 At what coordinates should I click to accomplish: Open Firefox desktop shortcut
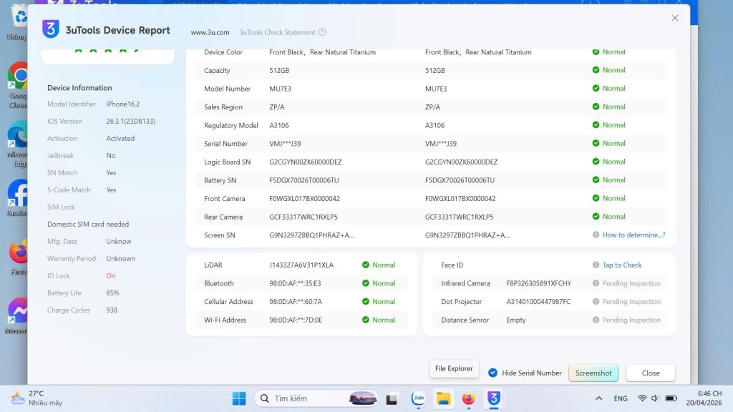(x=19, y=257)
